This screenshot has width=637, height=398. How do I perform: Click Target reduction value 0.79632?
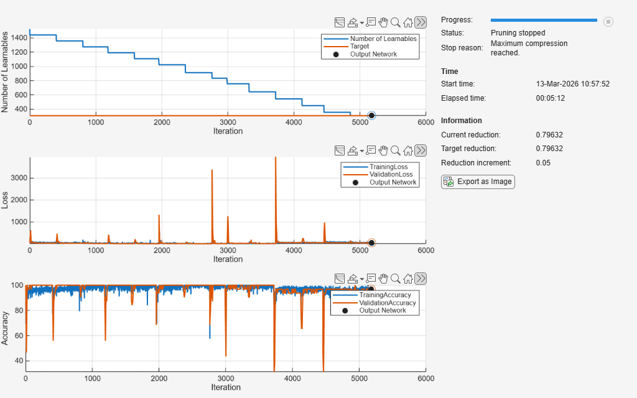coord(549,149)
